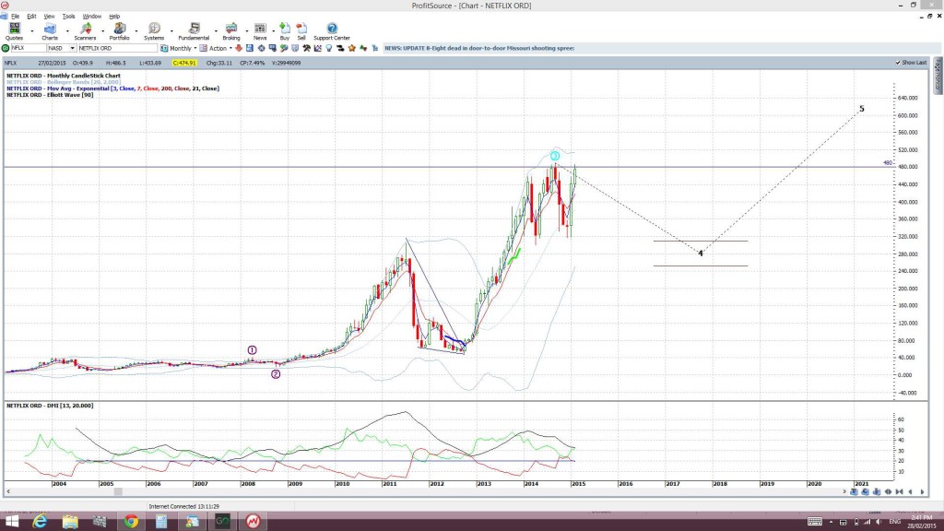The width and height of the screenshot is (944, 531).
Task: Click the orange star icon in chart toolbar
Action: click(x=351, y=48)
